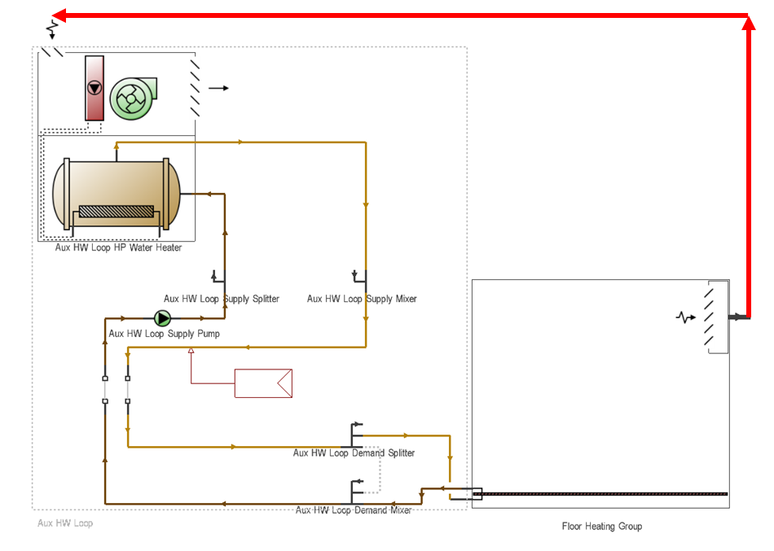Click the Aux HW Loop Demand Mixer symbol
This screenshot has width=774, height=551.
click(x=357, y=492)
